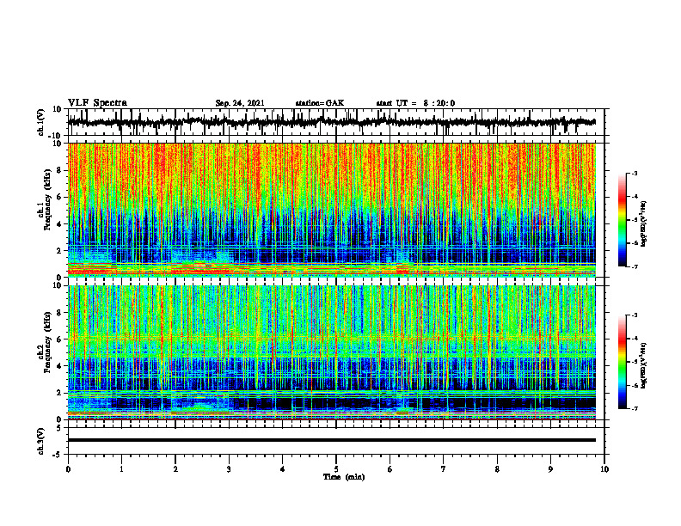Viewport: 681px width, 526px height.
Task: Click time axis tick label "5"
Action: pyautogui.click(x=336, y=469)
